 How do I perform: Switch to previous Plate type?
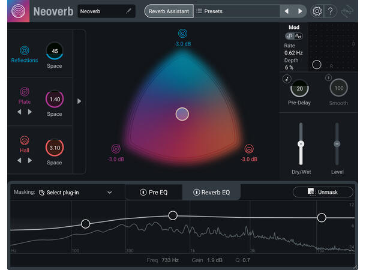[19, 112]
